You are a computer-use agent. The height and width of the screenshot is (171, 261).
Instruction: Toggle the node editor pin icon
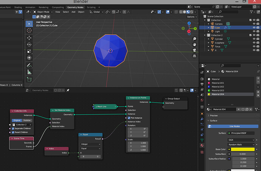[x=68, y=90]
